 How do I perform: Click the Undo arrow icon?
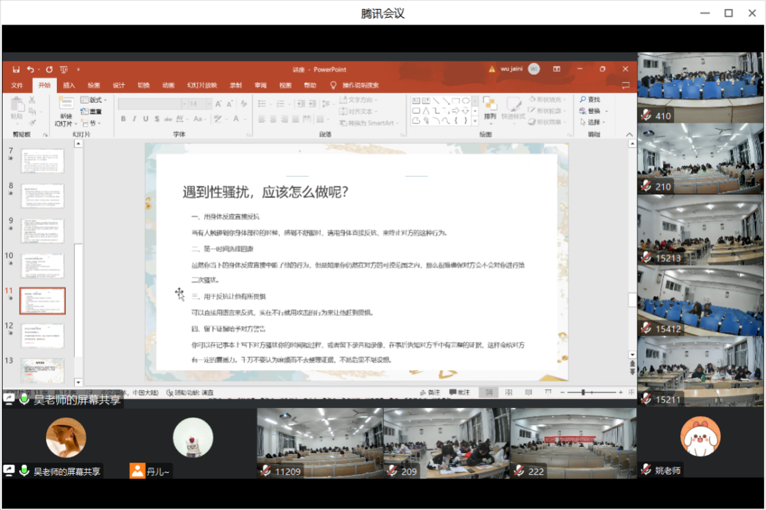[x=30, y=69]
